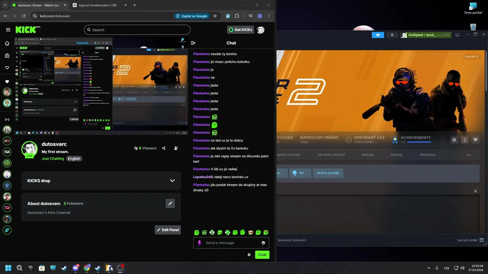Open Tento počítač desktop icon
The width and height of the screenshot is (488, 274).
tap(473, 8)
